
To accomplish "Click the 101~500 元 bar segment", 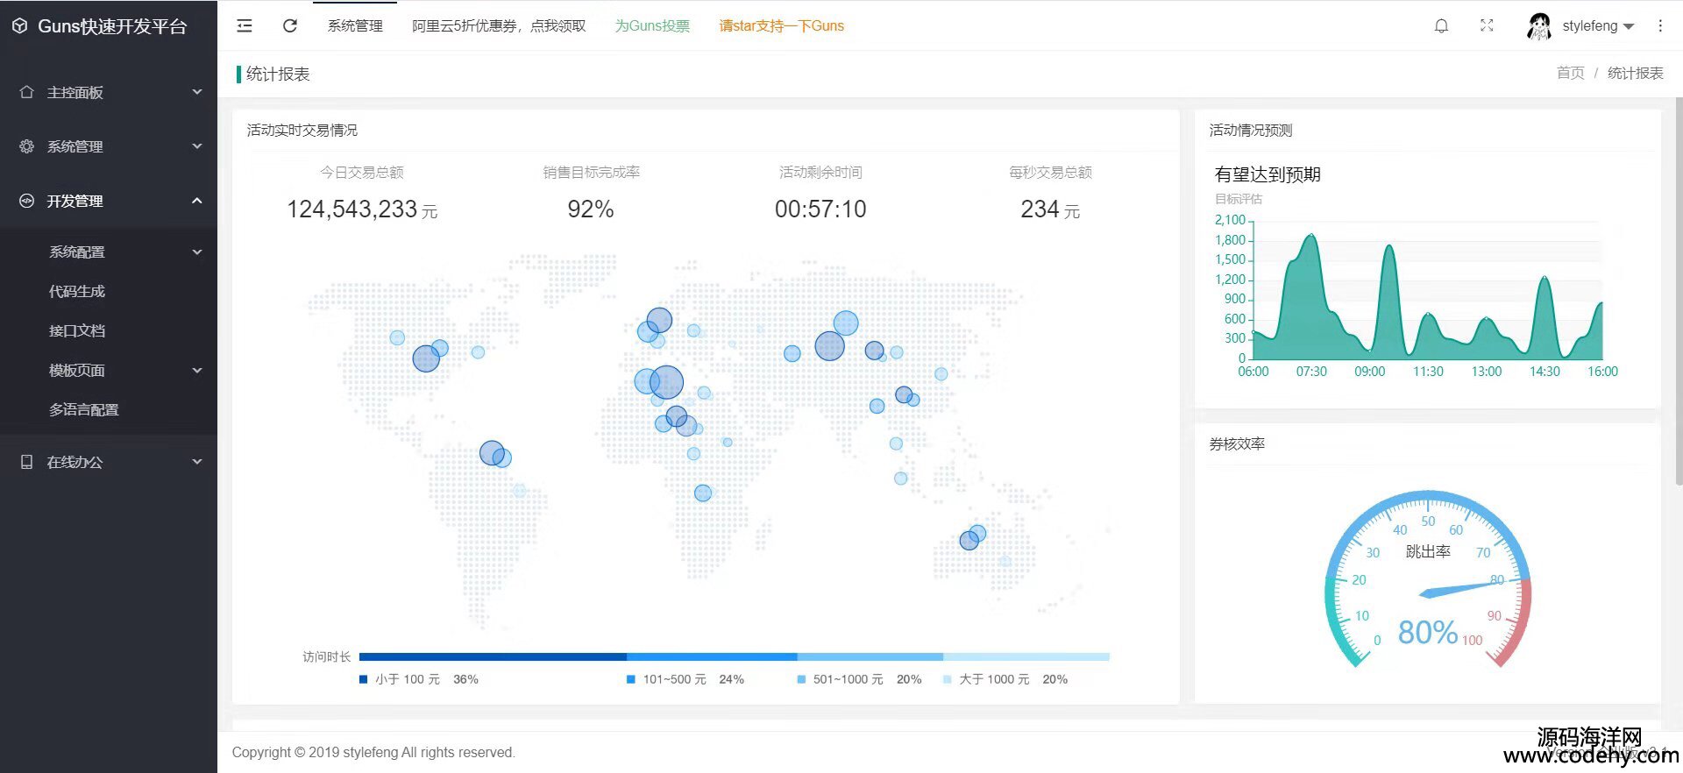I will point(712,656).
